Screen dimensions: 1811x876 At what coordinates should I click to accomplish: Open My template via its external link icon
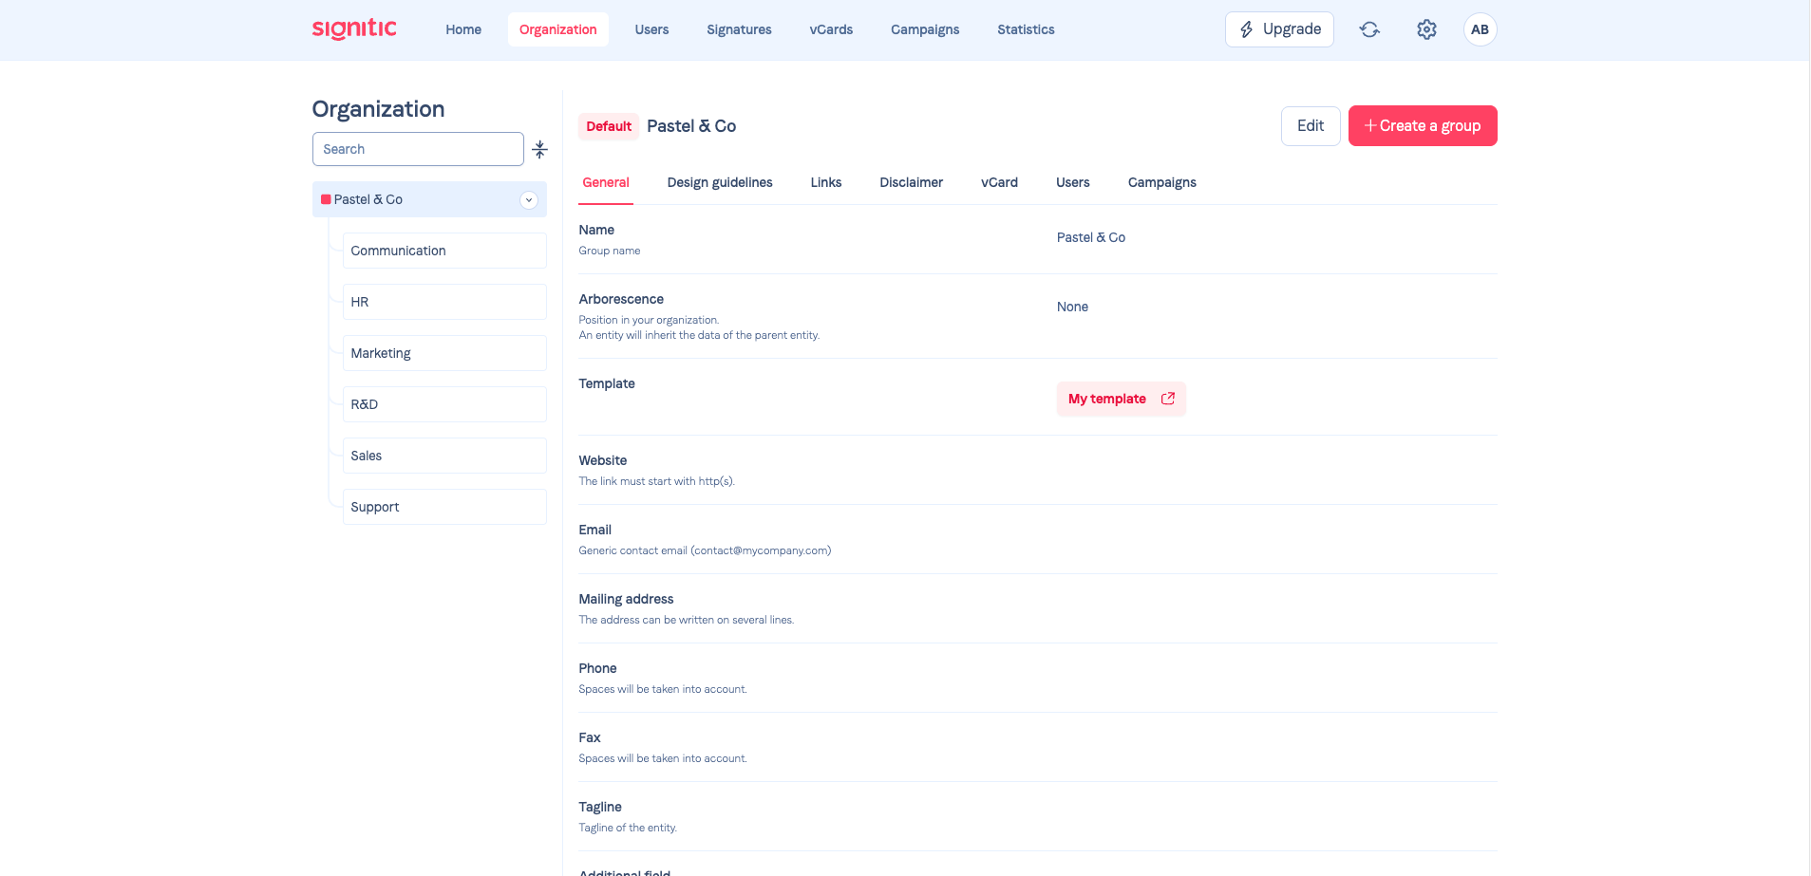pyautogui.click(x=1167, y=399)
